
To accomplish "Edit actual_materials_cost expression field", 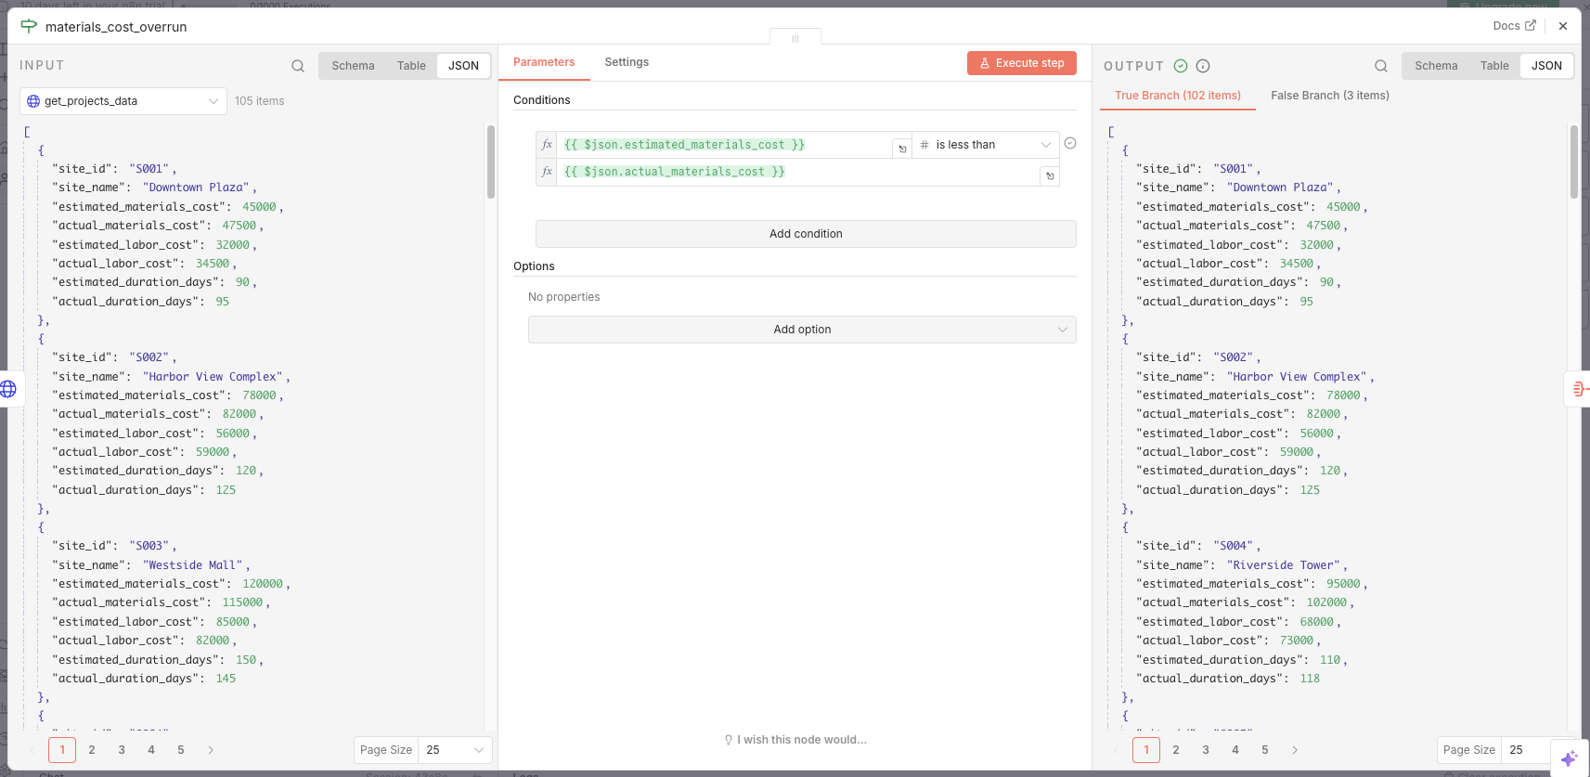I will click(798, 172).
